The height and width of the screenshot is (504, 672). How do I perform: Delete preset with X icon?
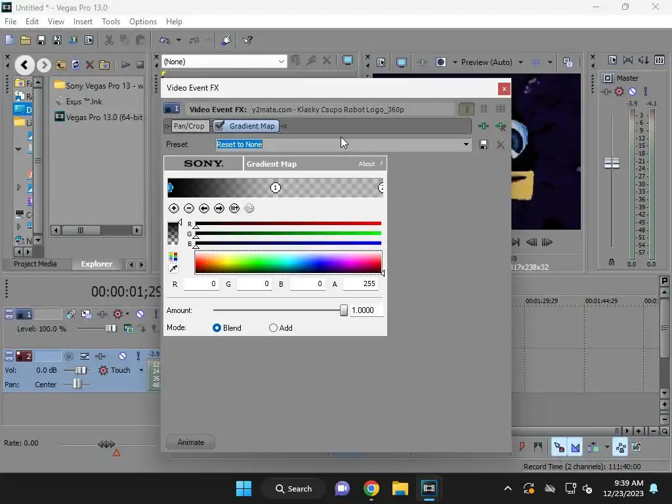tap(500, 144)
